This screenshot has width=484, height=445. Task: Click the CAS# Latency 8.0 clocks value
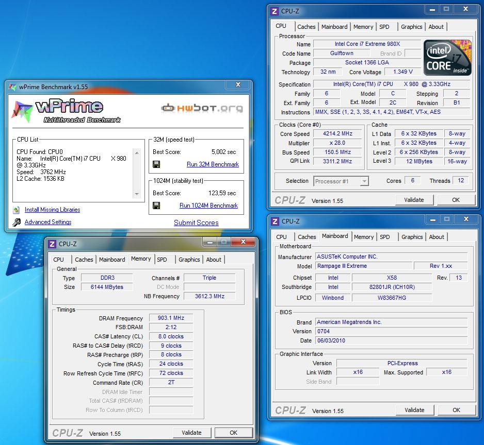(171, 336)
